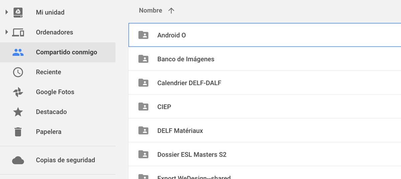The width and height of the screenshot is (401, 179).
Task: Click the Destacado star icon
Action: [x=18, y=112]
